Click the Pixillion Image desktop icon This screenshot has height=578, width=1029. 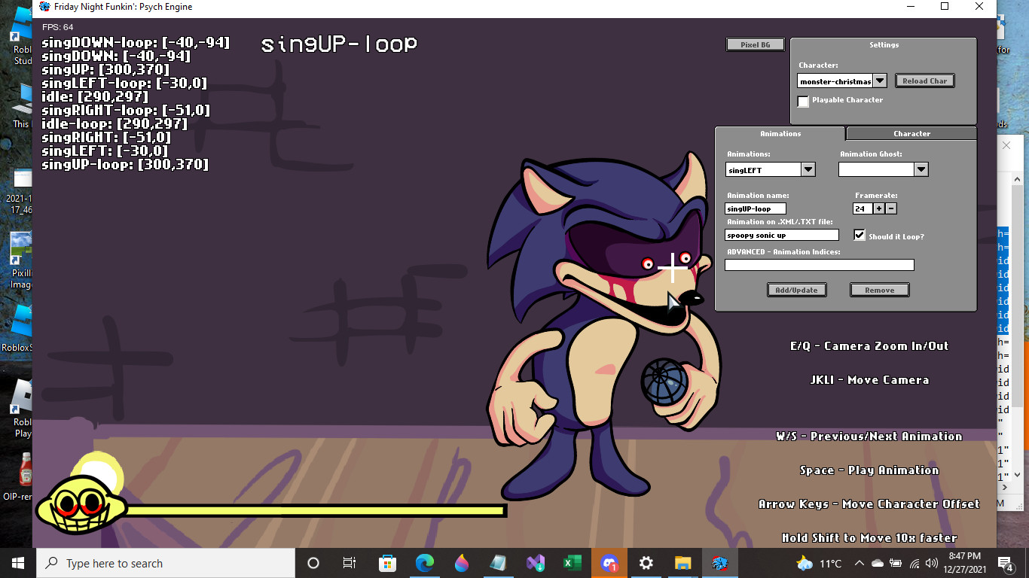tap(21, 260)
